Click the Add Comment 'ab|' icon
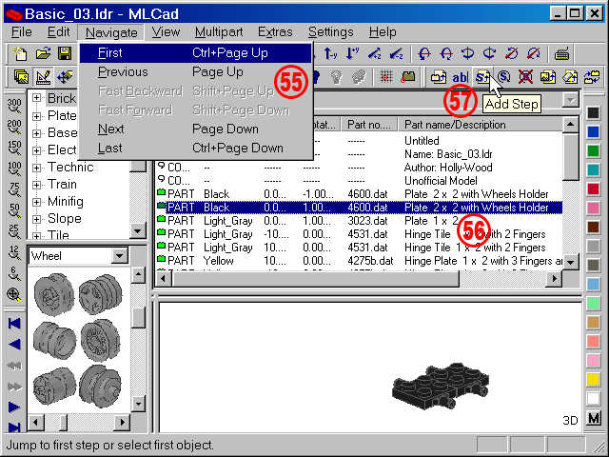Image resolution: width=609 pixels, height=457 pixels. coord(461,77)
